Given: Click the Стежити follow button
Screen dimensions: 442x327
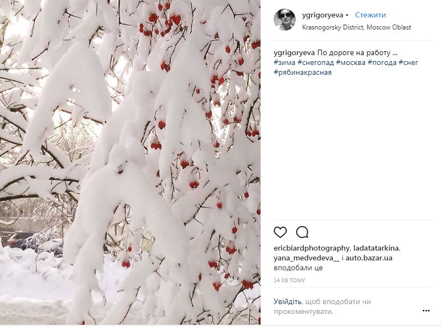Looking at the screenshot, I should (370, 15).
